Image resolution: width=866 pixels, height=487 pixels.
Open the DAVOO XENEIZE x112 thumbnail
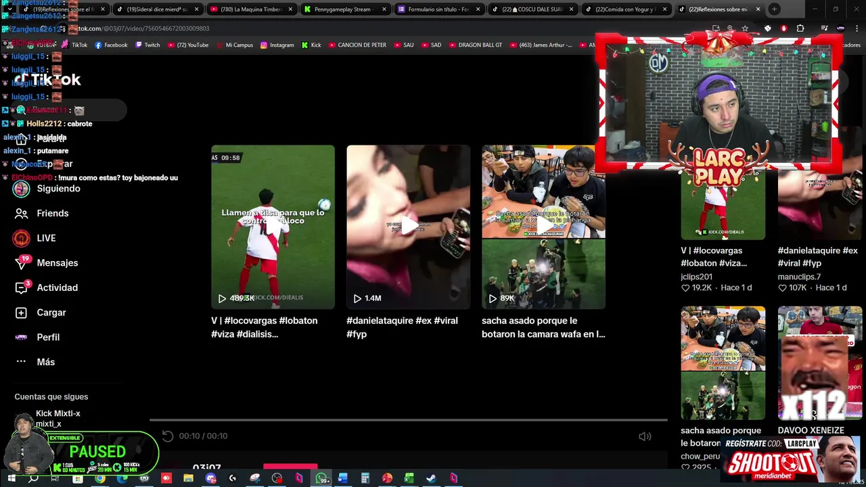pyautogui.click(x=819, y=363)
